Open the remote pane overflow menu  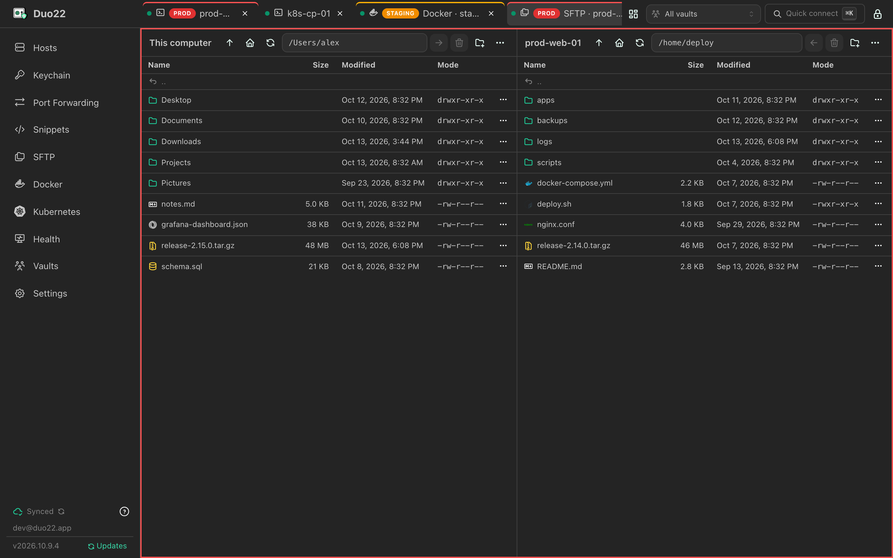coord(875,43)
